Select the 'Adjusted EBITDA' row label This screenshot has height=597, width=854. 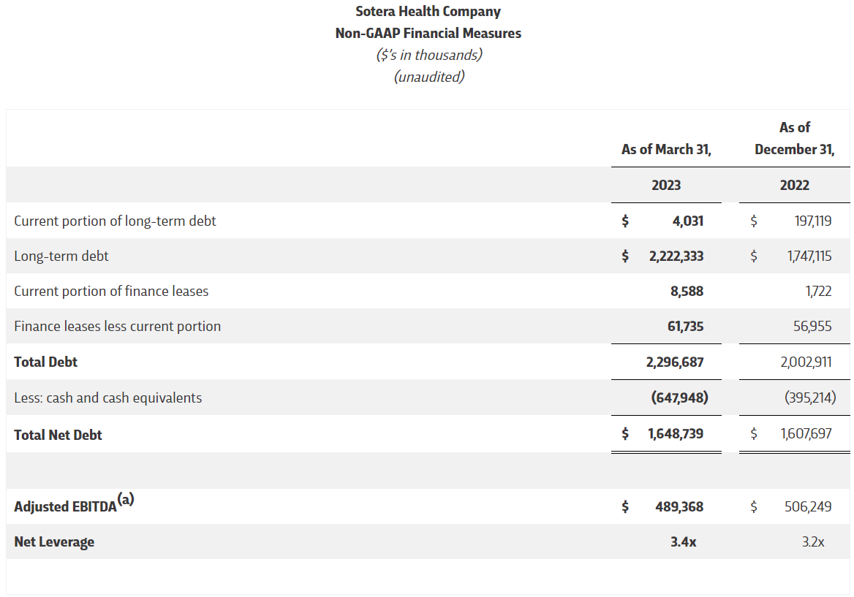click(65, 506)
